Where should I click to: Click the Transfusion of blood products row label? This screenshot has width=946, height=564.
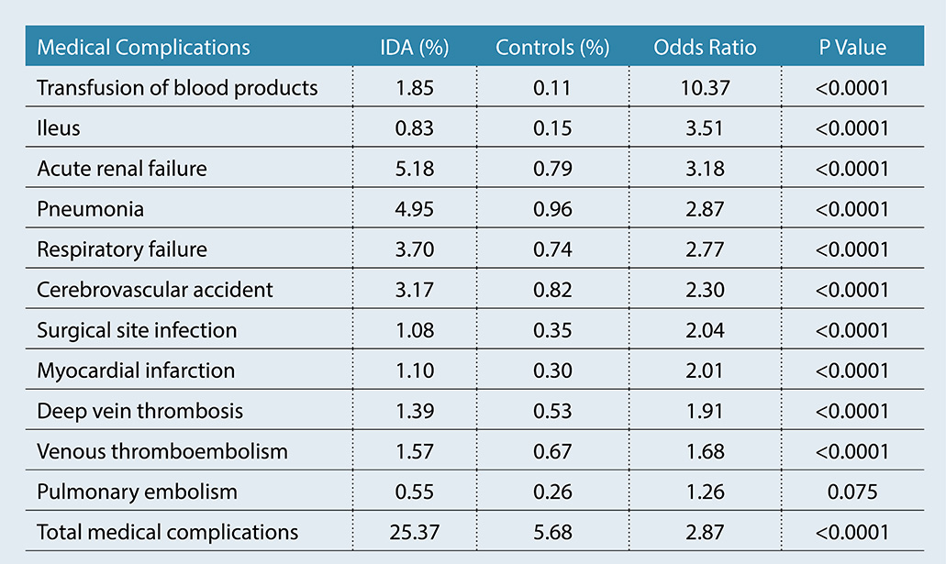pos(177,88)
